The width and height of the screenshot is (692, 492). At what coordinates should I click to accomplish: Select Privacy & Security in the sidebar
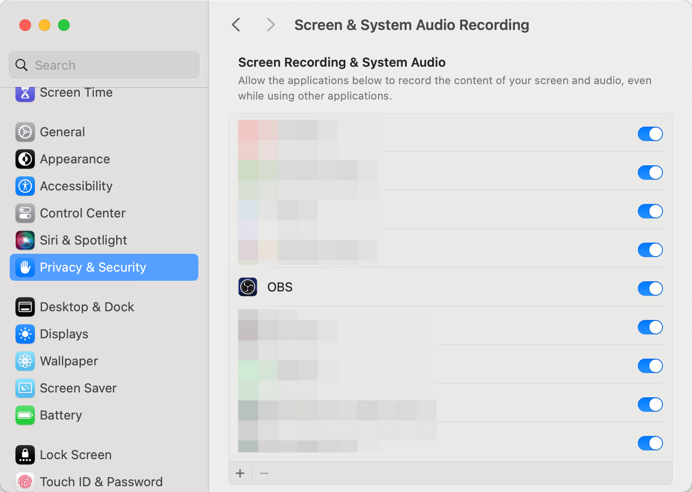(93, 267)
